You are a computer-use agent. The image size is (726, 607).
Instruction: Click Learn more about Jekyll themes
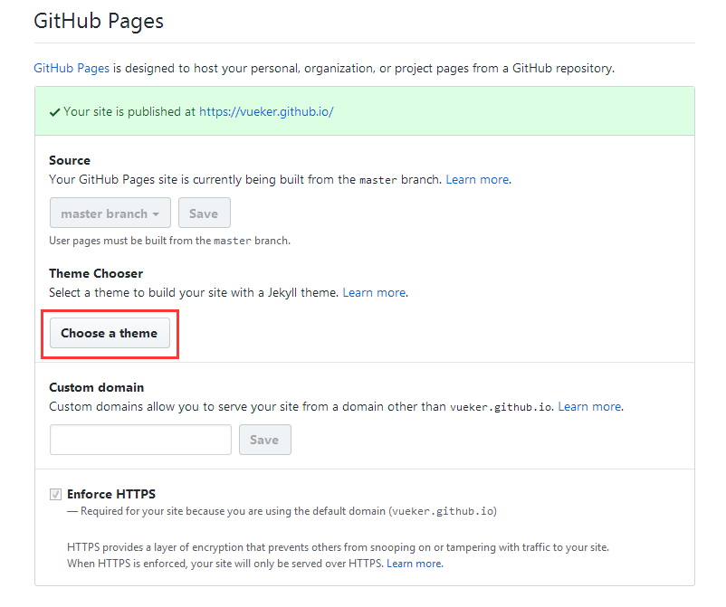374,292
